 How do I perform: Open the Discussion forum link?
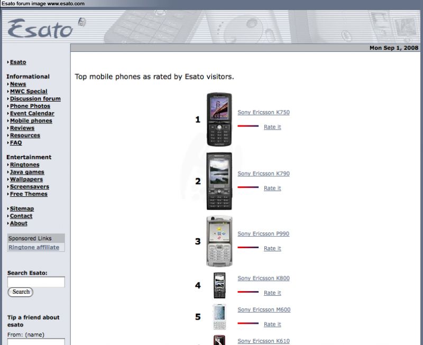click(x=35, y=98)
